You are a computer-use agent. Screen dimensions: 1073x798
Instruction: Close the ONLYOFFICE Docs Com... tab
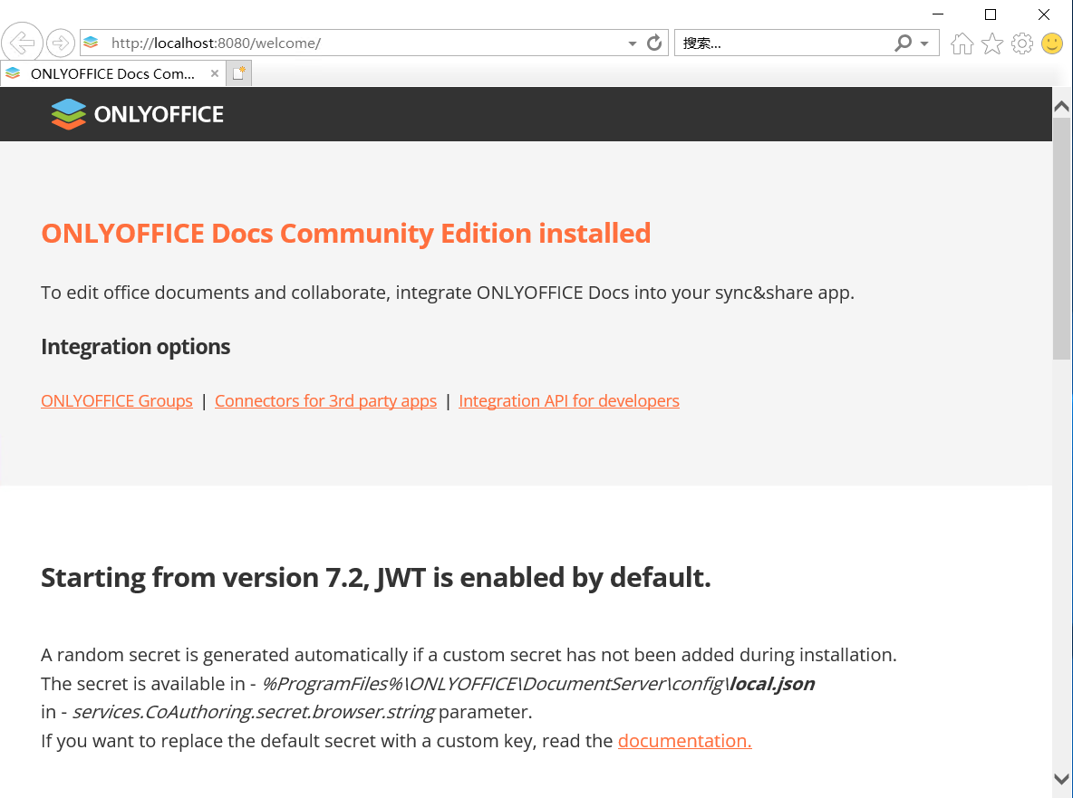(214, 73)
